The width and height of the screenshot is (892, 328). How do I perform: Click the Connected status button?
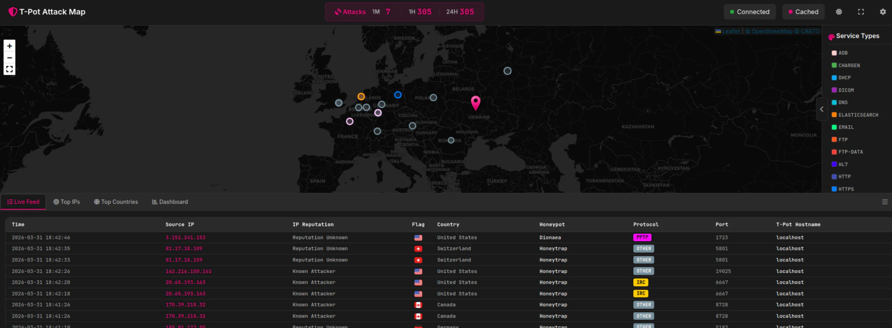[x=750, y=12]
